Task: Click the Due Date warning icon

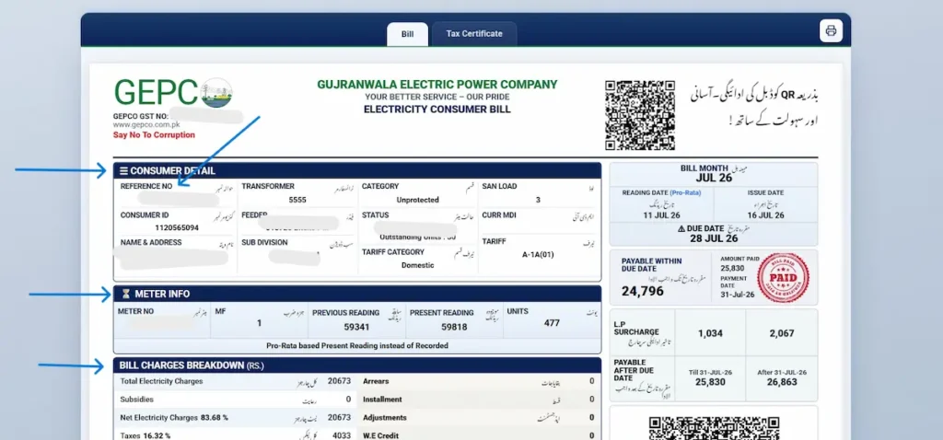Action: click(x=681, y=229)
